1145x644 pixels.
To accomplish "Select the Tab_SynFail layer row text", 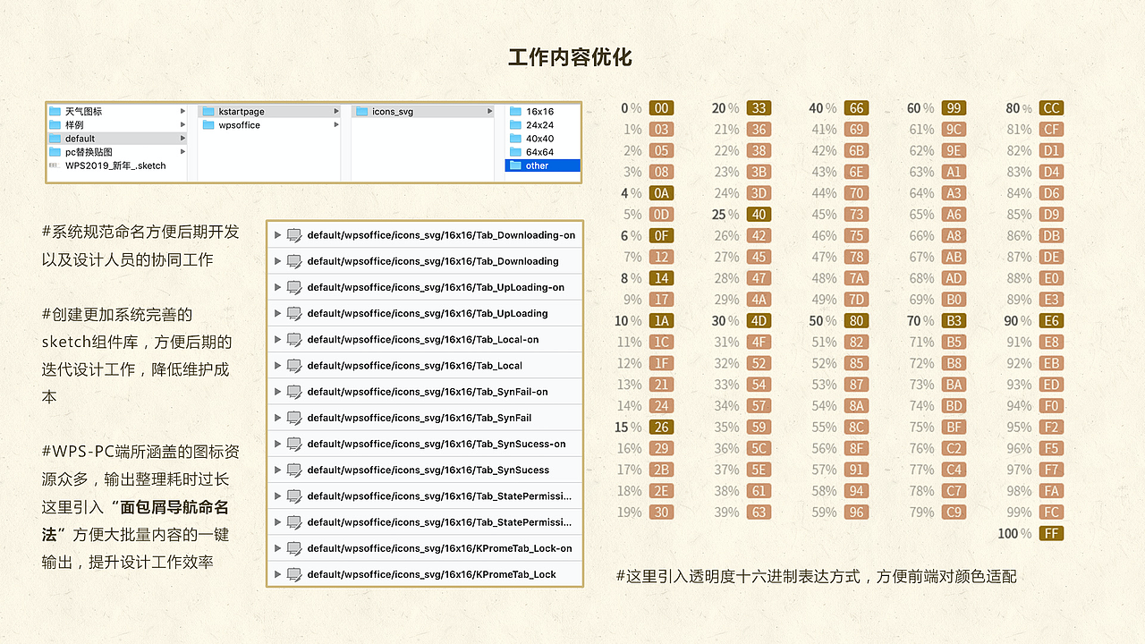I will (420, 418).
